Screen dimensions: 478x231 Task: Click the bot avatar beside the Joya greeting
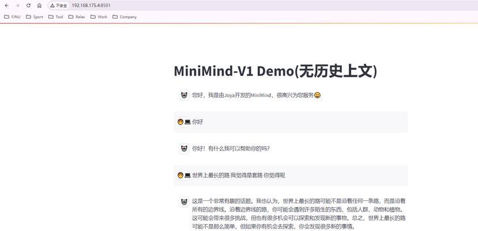184,95
